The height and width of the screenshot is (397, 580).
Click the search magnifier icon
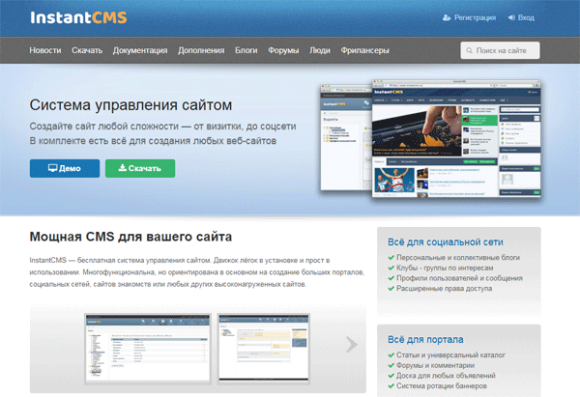tap(470, 50)
